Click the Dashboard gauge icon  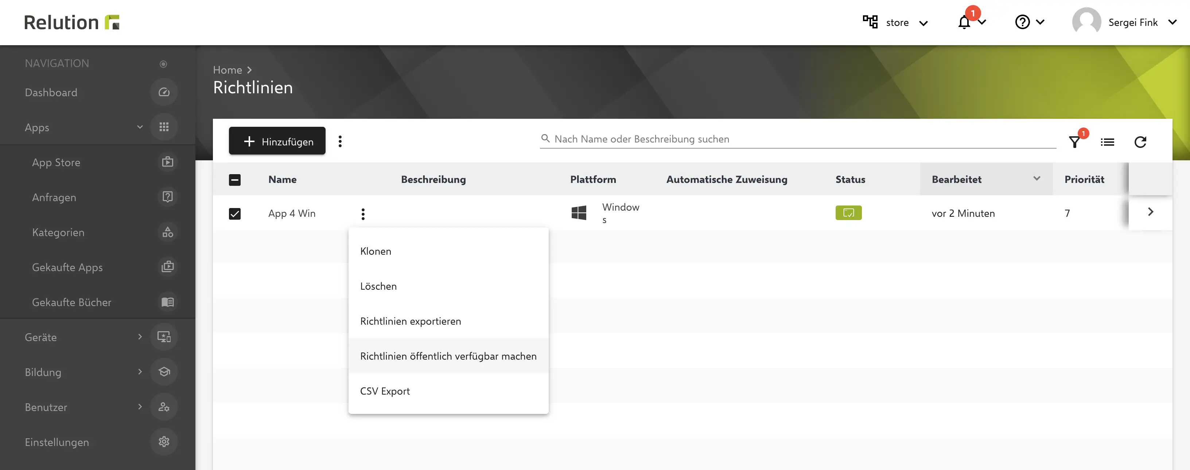coord(164,92)
